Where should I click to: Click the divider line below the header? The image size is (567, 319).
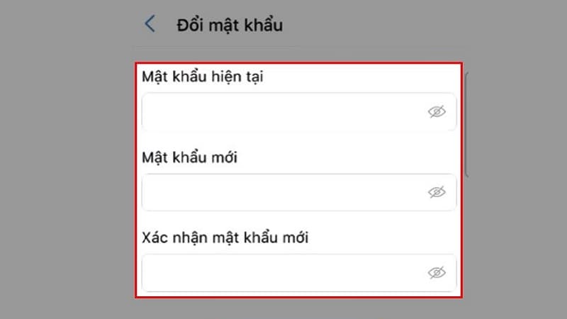[x=302, y=47]
